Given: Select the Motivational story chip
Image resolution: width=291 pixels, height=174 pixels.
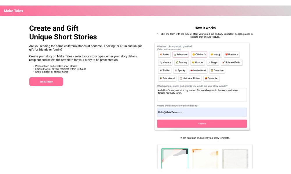Looking at the screenshot, I should coord(198,70).
